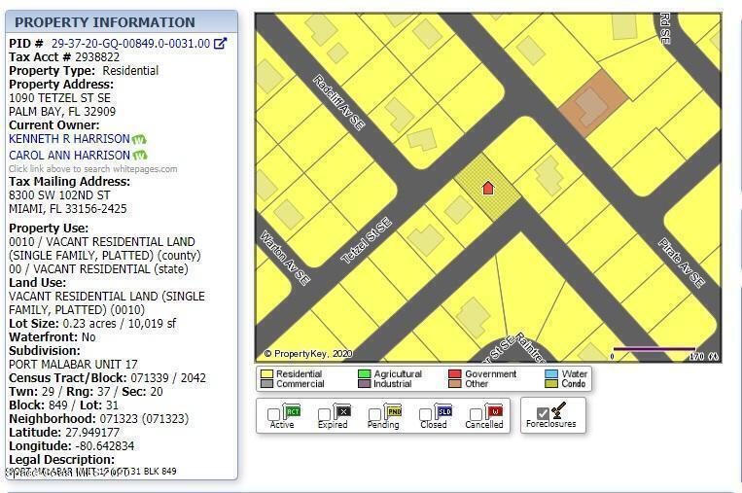Open CAROL ANN HARRISON owner link
The image size is (742, 493).
(69, 155)
